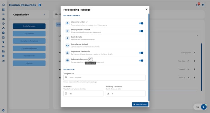Viewport: 210px width, 113px height.
Task: Close the Preboarding Package dialog
Action: (x=146, y=9)
